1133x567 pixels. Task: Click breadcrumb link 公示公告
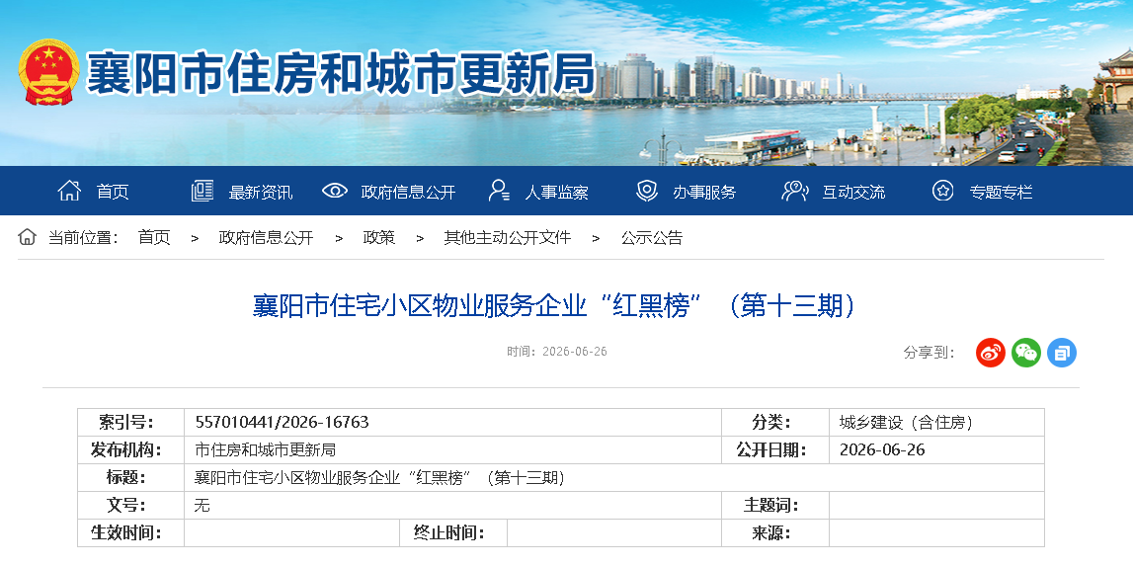pyautogui.click(x=652, y=238)
